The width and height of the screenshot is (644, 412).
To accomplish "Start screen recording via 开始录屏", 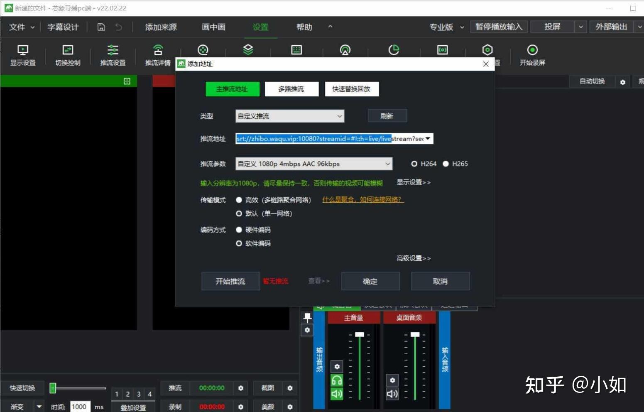I will click(533, 55).
